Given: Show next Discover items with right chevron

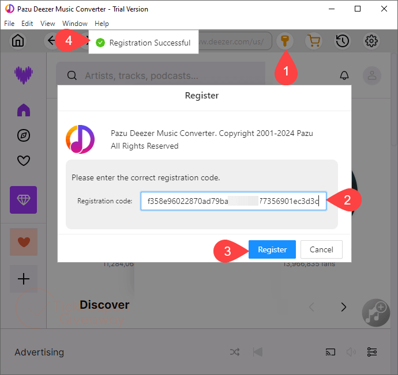Looking at the screenshot, I should (x=344, y=307).
